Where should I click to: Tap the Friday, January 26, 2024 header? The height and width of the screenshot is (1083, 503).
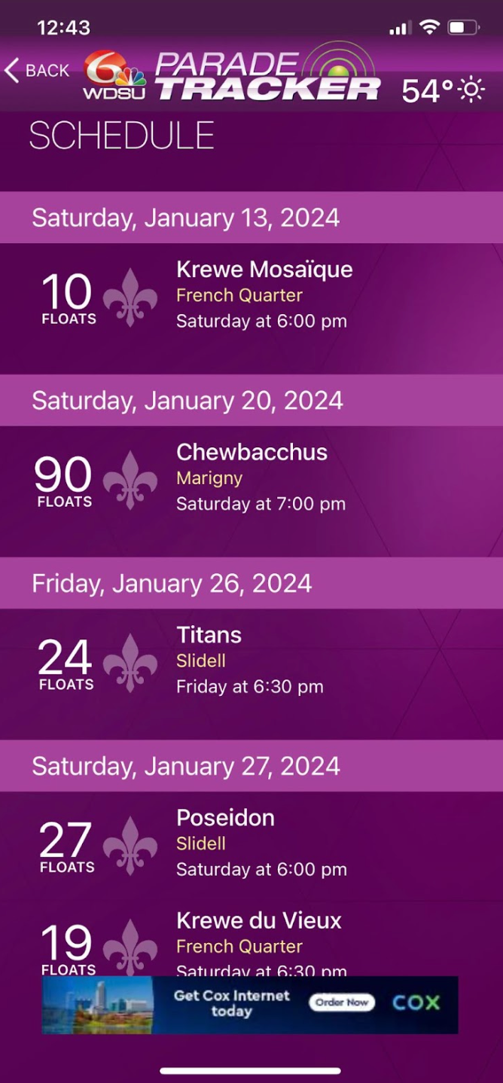(172, 584)
